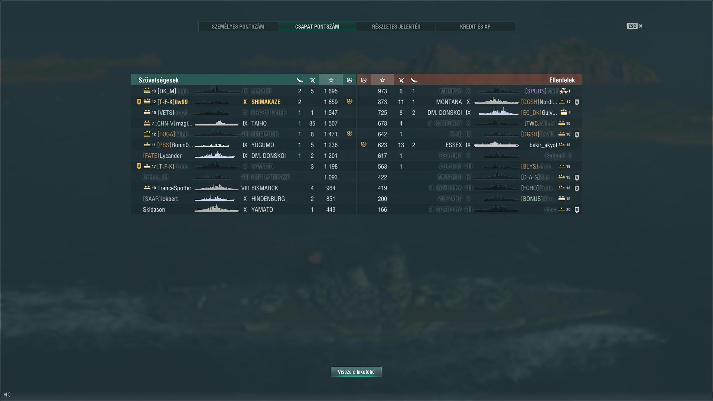
Task: Sort enemies by star XP column icon
Action: click(x=382, y=80)
